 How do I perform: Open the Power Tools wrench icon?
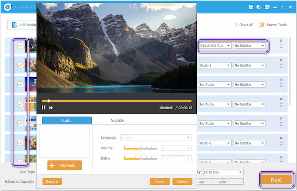(x=262, y=25)
